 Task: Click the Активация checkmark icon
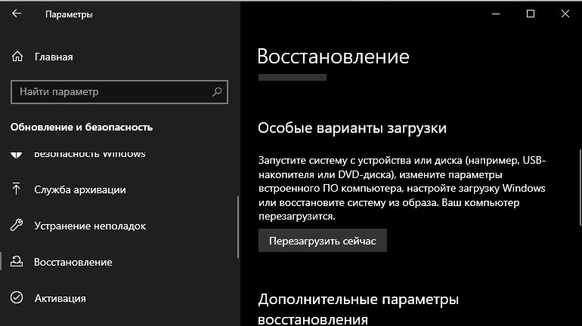pos(17,297)
